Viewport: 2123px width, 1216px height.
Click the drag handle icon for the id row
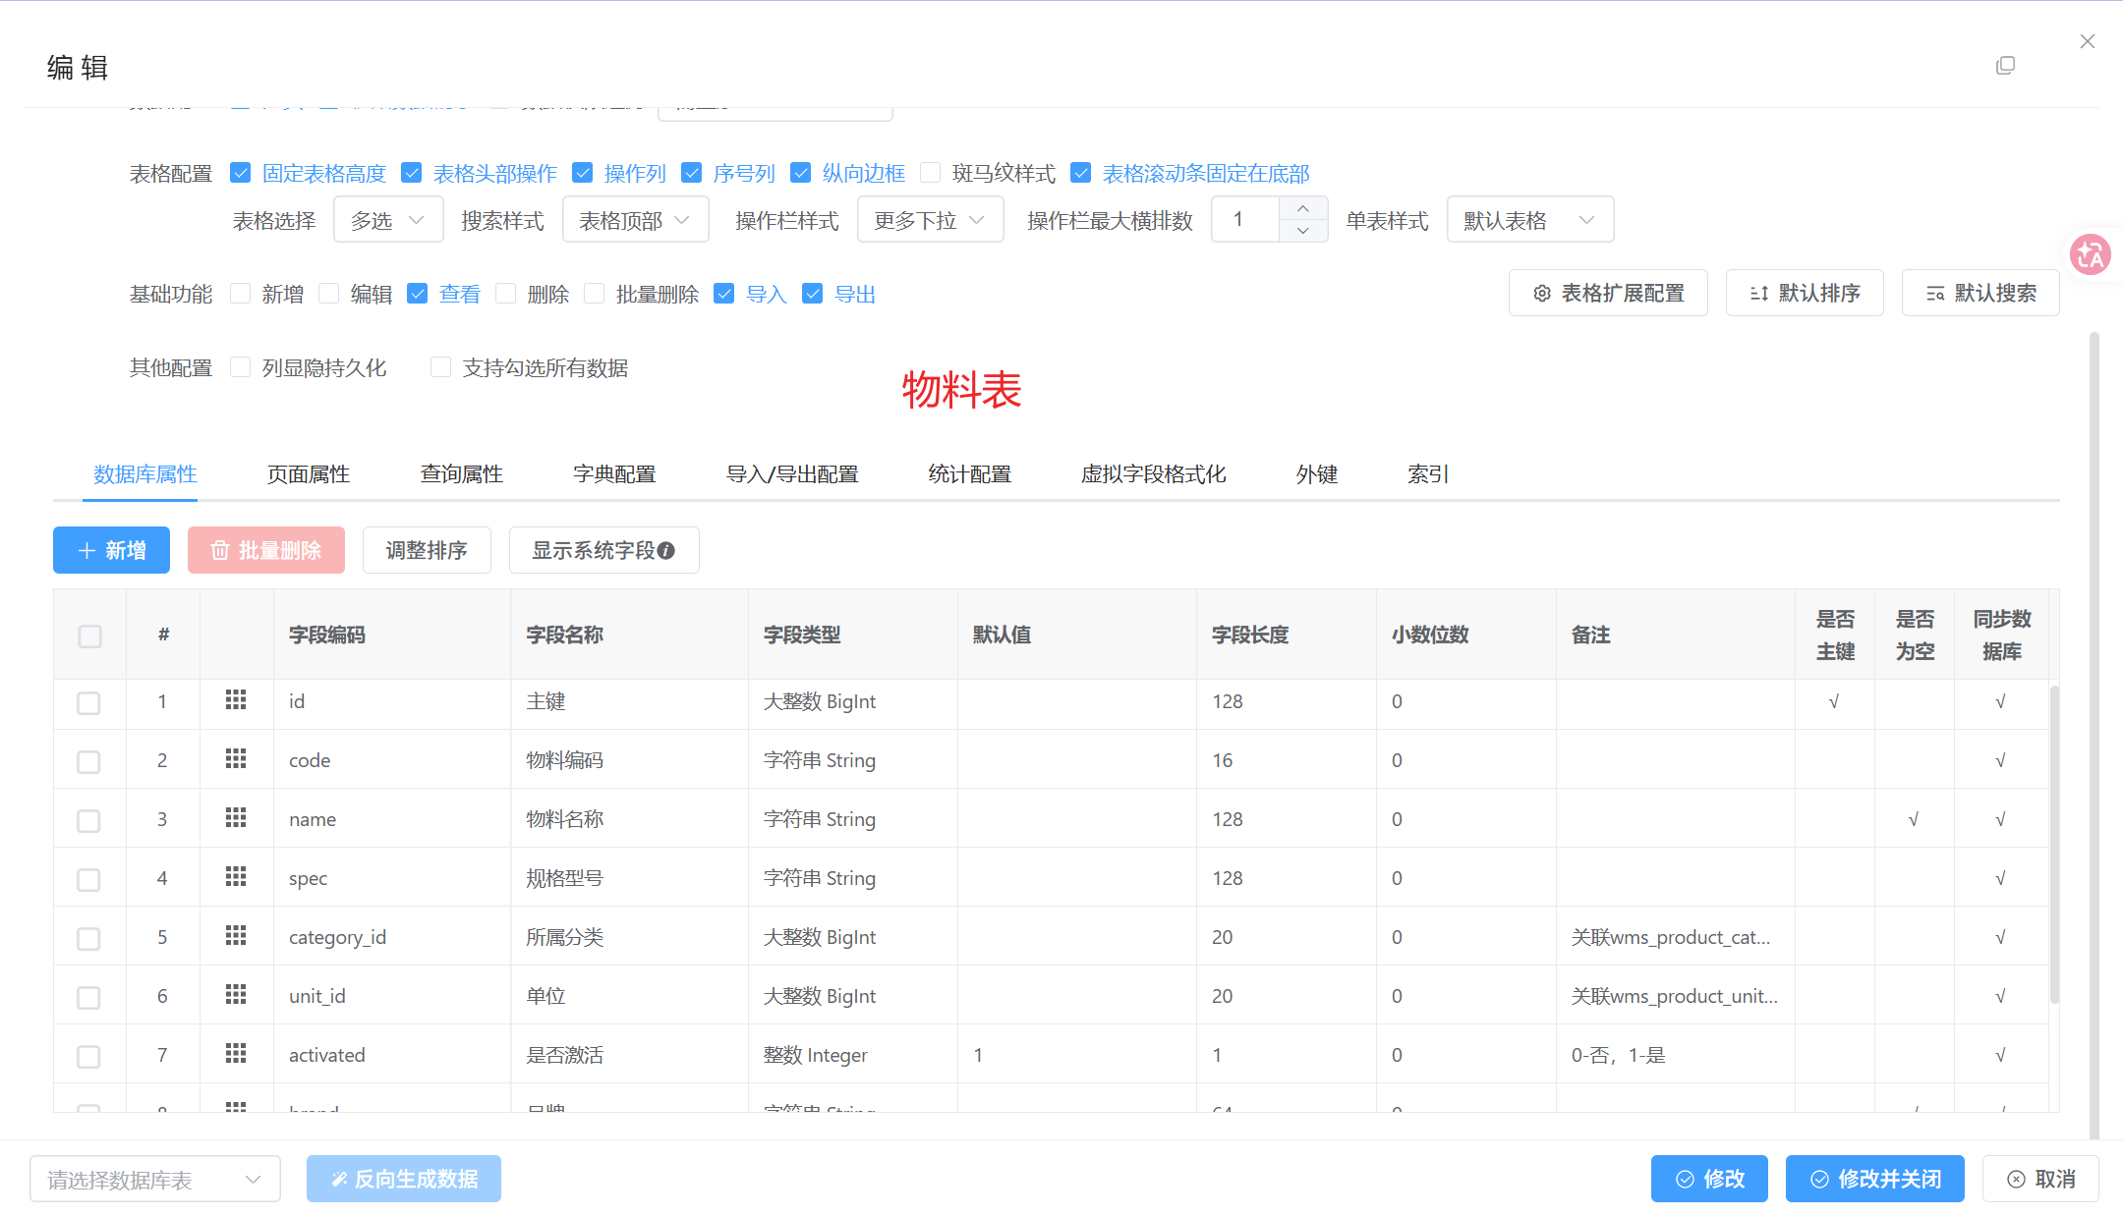236,700
